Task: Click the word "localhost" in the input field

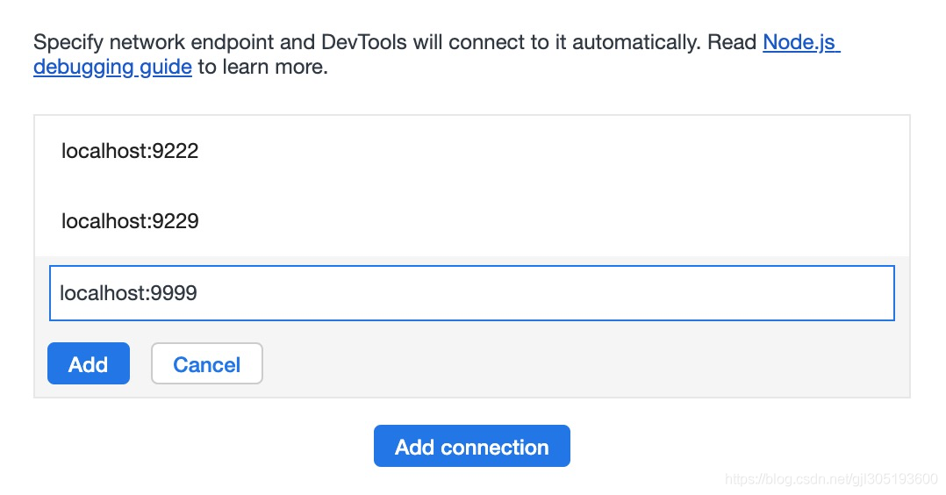Action: (x=101, y=293)
